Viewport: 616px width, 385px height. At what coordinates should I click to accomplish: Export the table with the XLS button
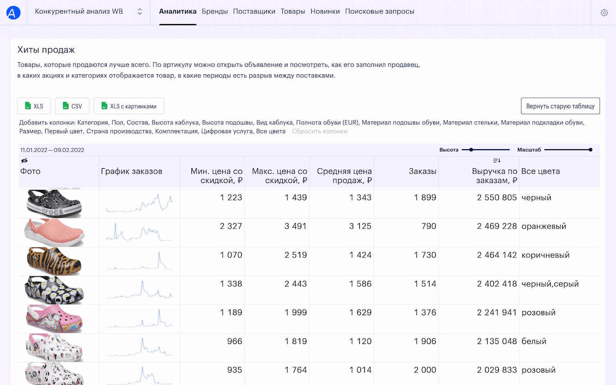tap(34, 106)
